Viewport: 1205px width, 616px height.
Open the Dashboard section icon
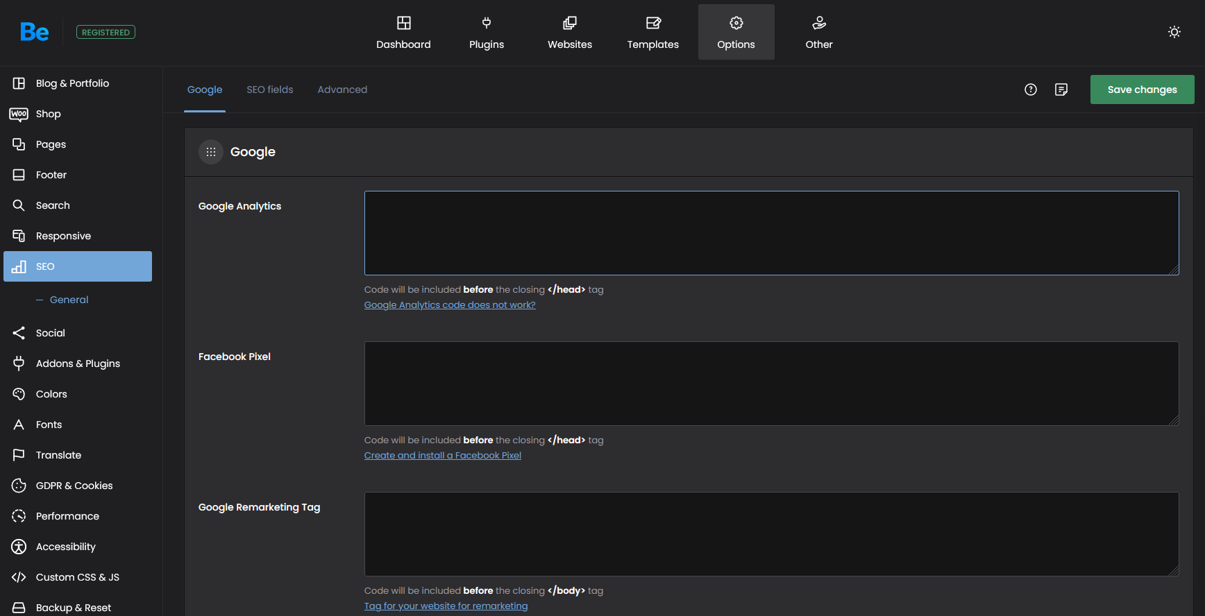coord(403,23)
